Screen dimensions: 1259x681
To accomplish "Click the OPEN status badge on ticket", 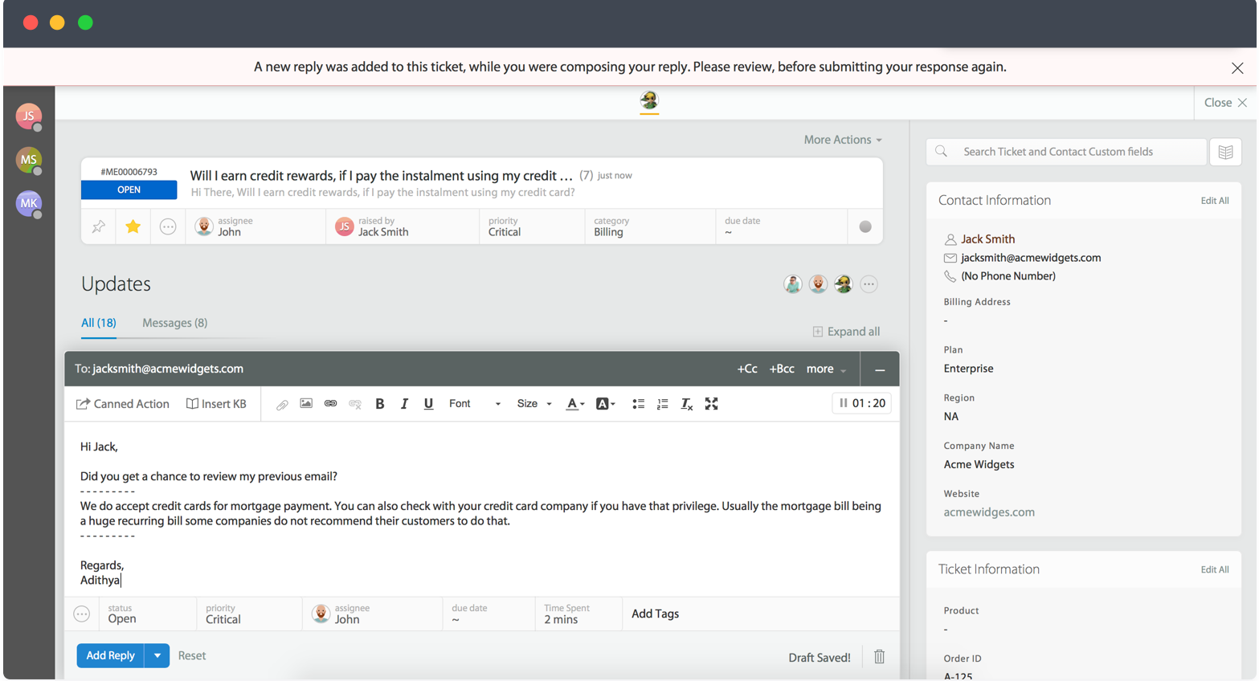I will [x=129, y=190].
